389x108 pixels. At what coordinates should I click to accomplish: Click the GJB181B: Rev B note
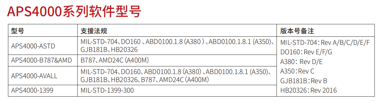pos(304,81)
